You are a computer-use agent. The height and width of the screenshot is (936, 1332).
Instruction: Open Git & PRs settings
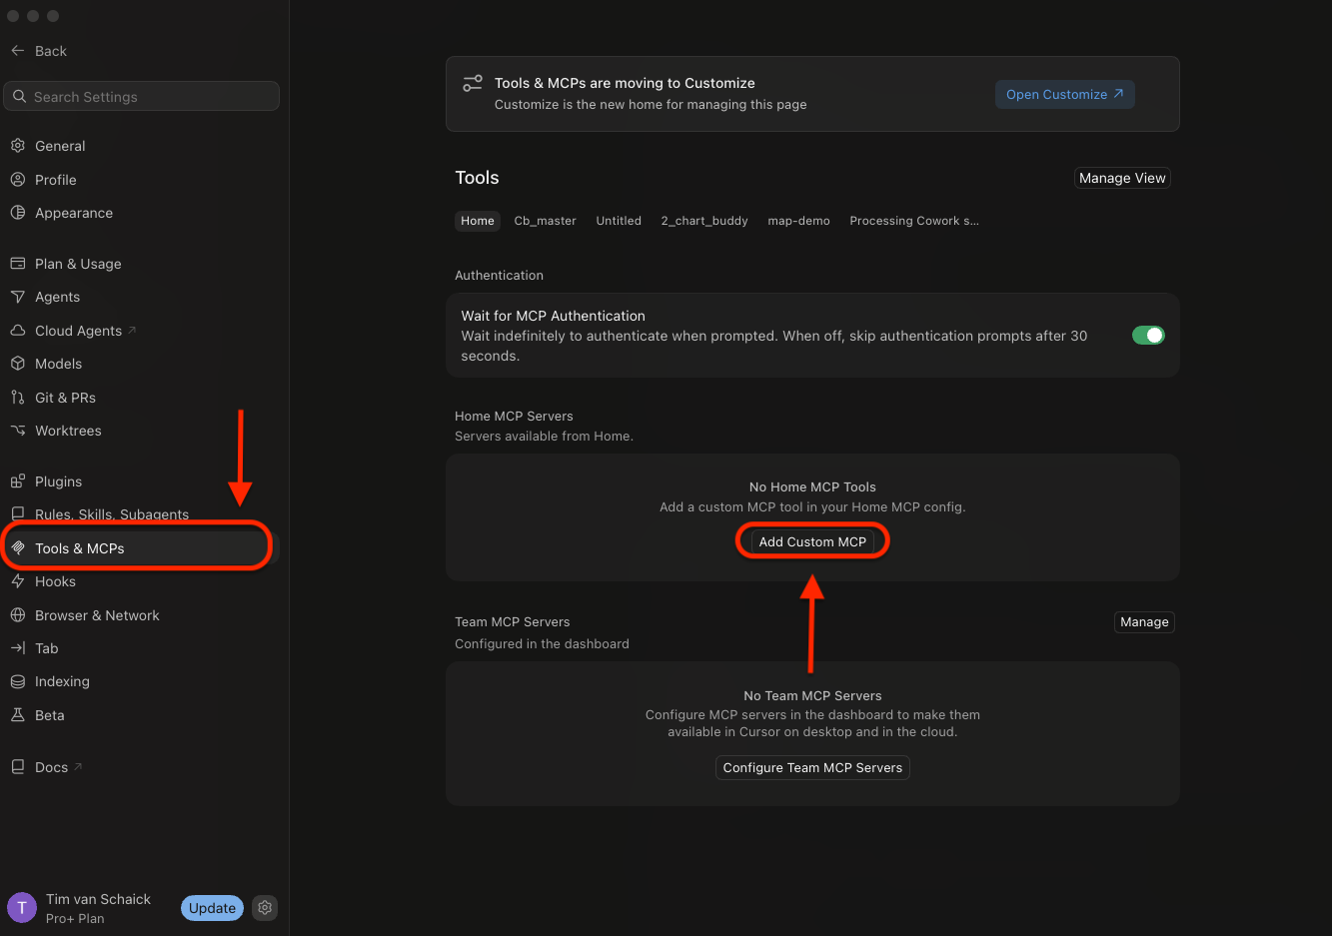[x=65, y=398]
